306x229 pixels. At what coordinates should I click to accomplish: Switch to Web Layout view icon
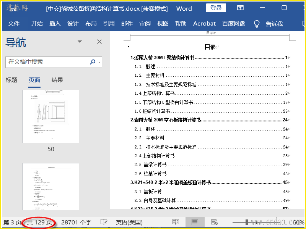(214, 222)
